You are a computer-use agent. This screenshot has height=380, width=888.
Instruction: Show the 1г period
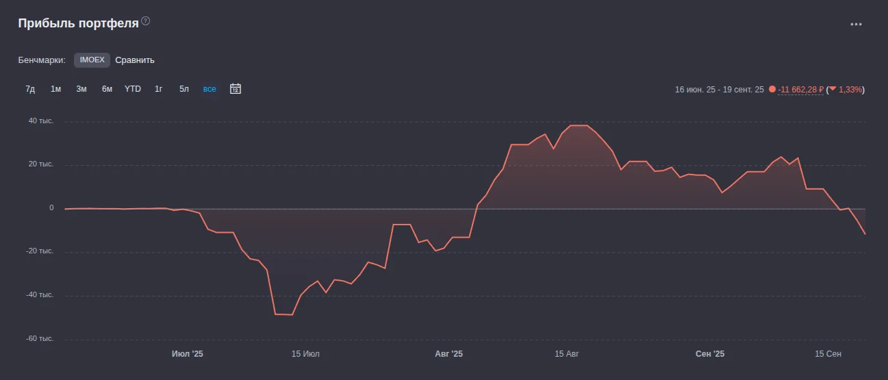158,89
